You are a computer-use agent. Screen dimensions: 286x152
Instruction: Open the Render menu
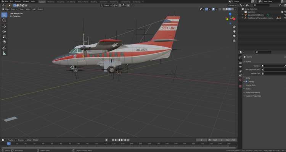(x=18, y=2)
